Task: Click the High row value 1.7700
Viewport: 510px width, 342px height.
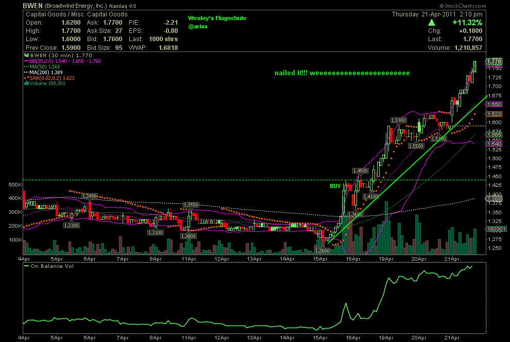Action: click(x=71, y=31)
